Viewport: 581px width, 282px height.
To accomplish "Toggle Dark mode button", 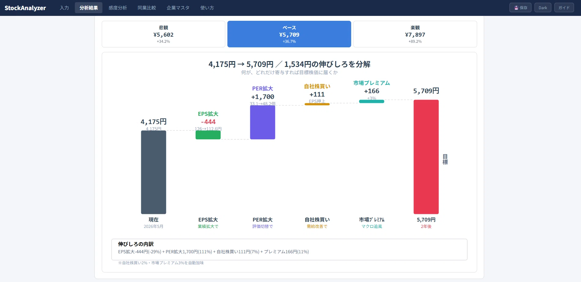I will (x=543, y=8).
